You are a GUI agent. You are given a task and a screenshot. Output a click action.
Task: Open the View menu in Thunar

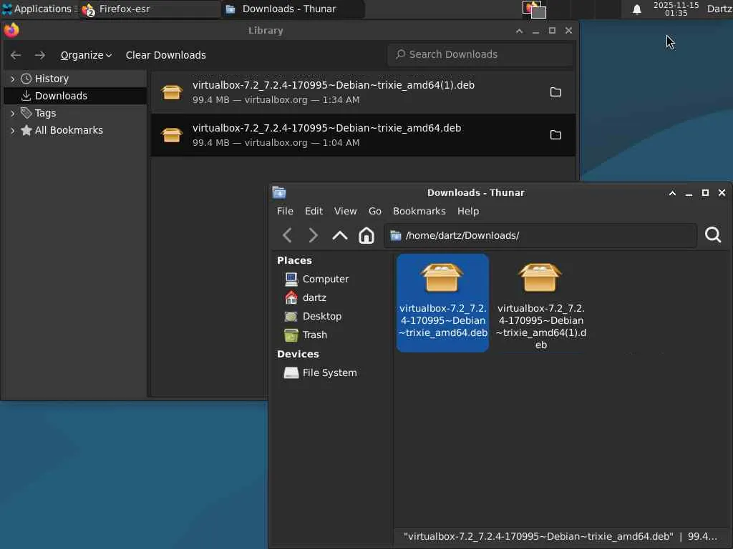(x=345, y=211)
